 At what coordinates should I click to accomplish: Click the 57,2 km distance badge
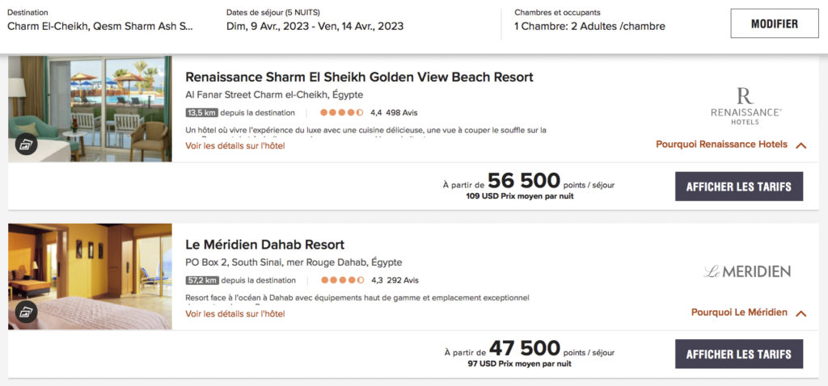coord(201,281)
